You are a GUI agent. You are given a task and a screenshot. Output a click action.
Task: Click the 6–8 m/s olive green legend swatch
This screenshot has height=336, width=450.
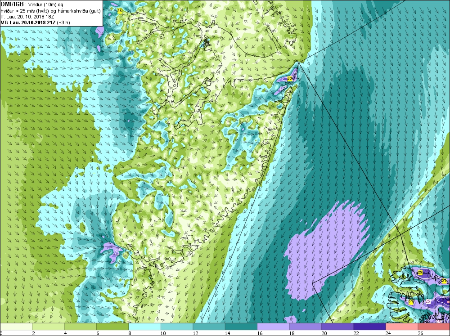coord(112,327)
